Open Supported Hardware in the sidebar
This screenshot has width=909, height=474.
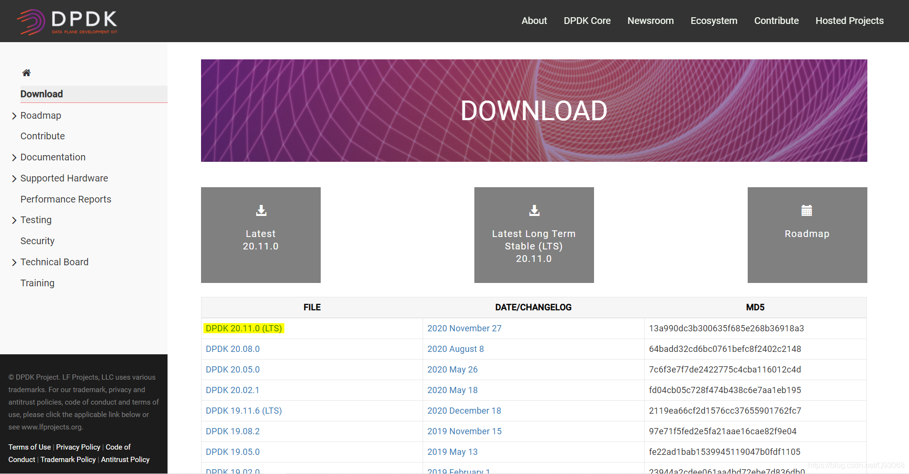pyautogui.click(x=64, y=178)
